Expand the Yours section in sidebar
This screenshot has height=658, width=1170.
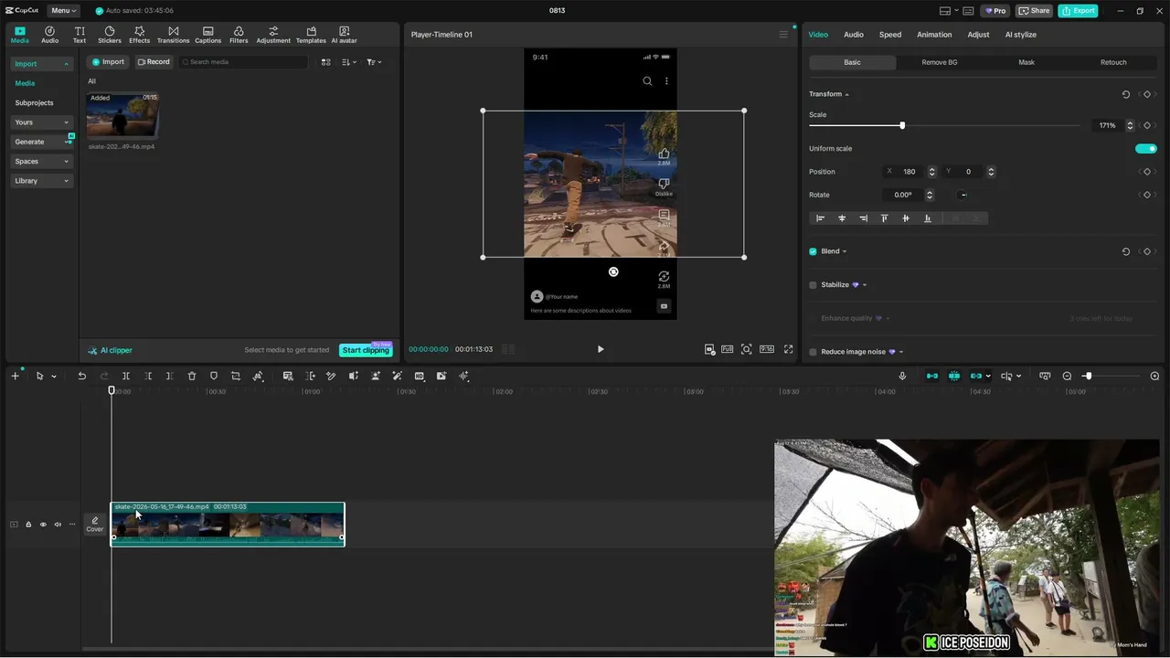click(42, 122)
